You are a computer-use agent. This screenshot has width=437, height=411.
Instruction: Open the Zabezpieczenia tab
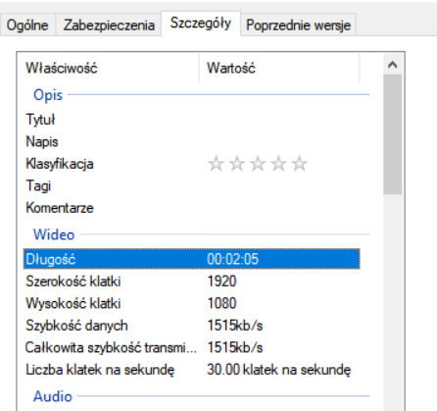tap(109, 25)
